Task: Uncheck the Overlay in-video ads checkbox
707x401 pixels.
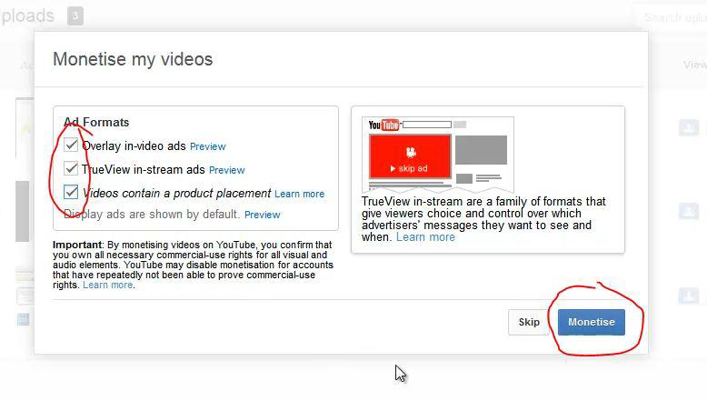Action: pos(71,145)
